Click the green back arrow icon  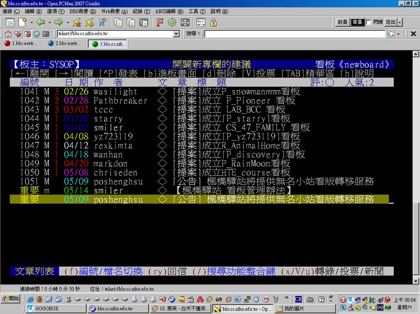coord(41,22)
